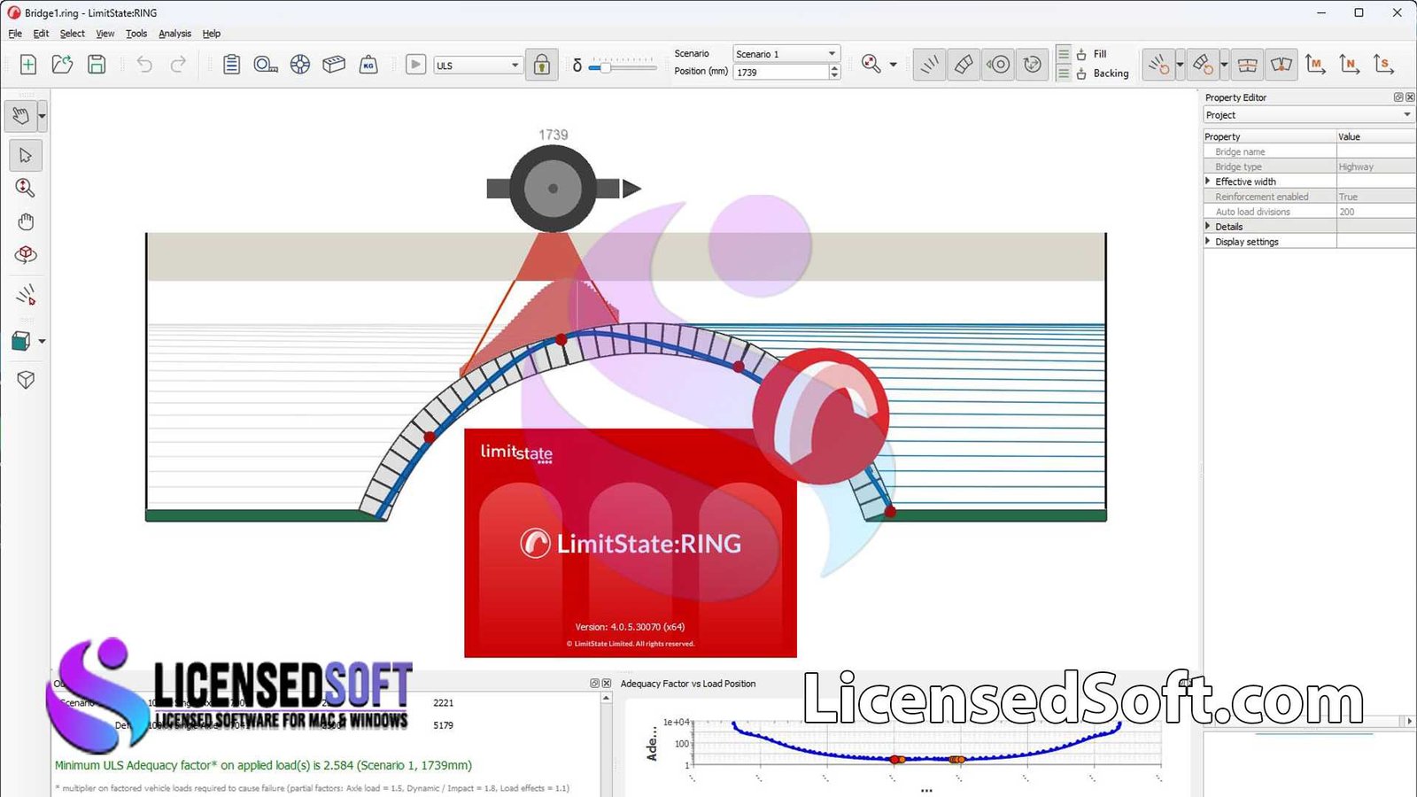Select the Bridge type Highway value

(x=1375, y=166)
